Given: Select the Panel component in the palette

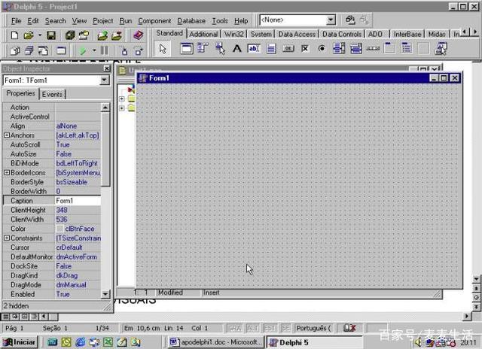Looking at the screenshot, I should 423,48.
